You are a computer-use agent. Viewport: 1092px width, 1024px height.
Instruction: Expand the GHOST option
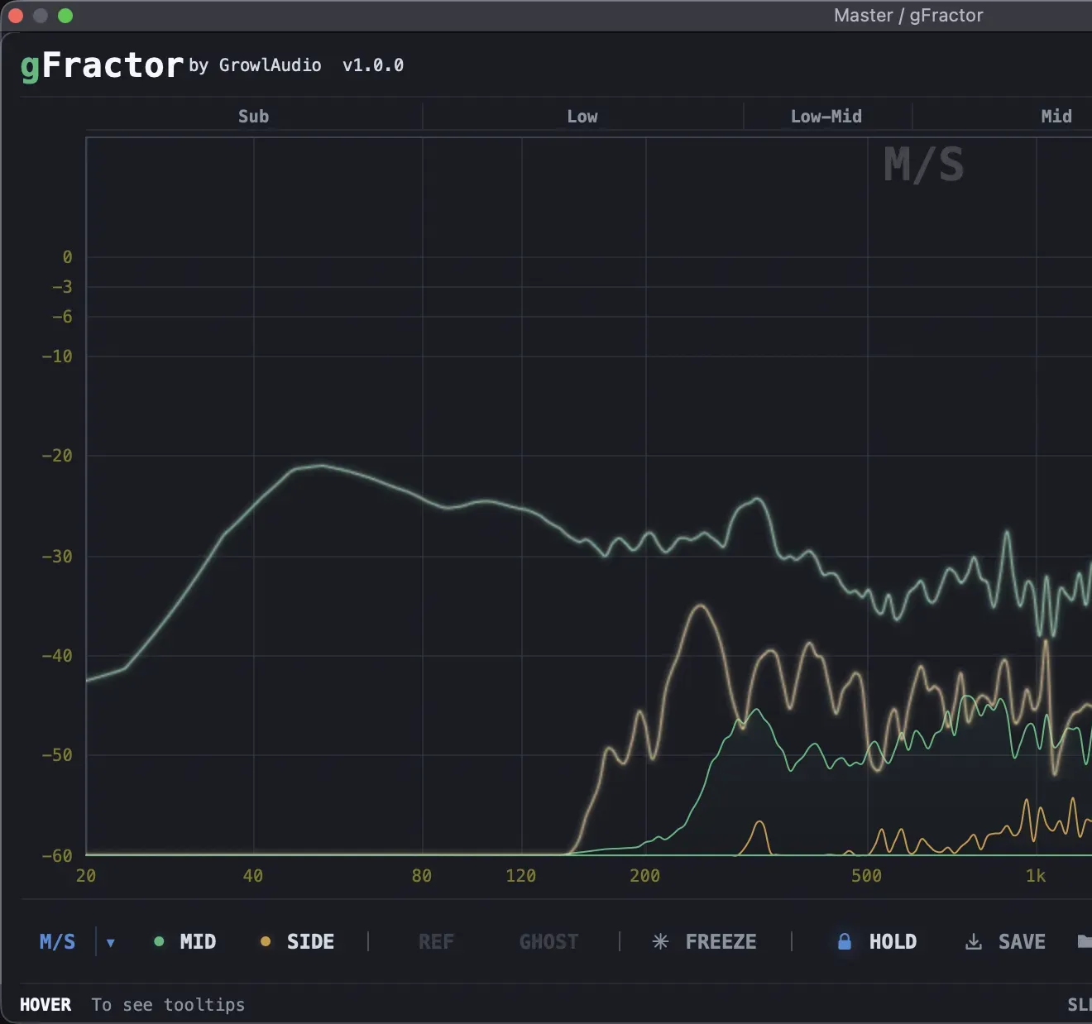(x=548, y=941)
